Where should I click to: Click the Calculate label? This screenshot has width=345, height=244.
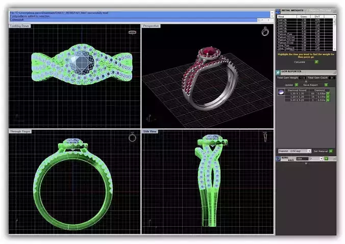point(300,62)
